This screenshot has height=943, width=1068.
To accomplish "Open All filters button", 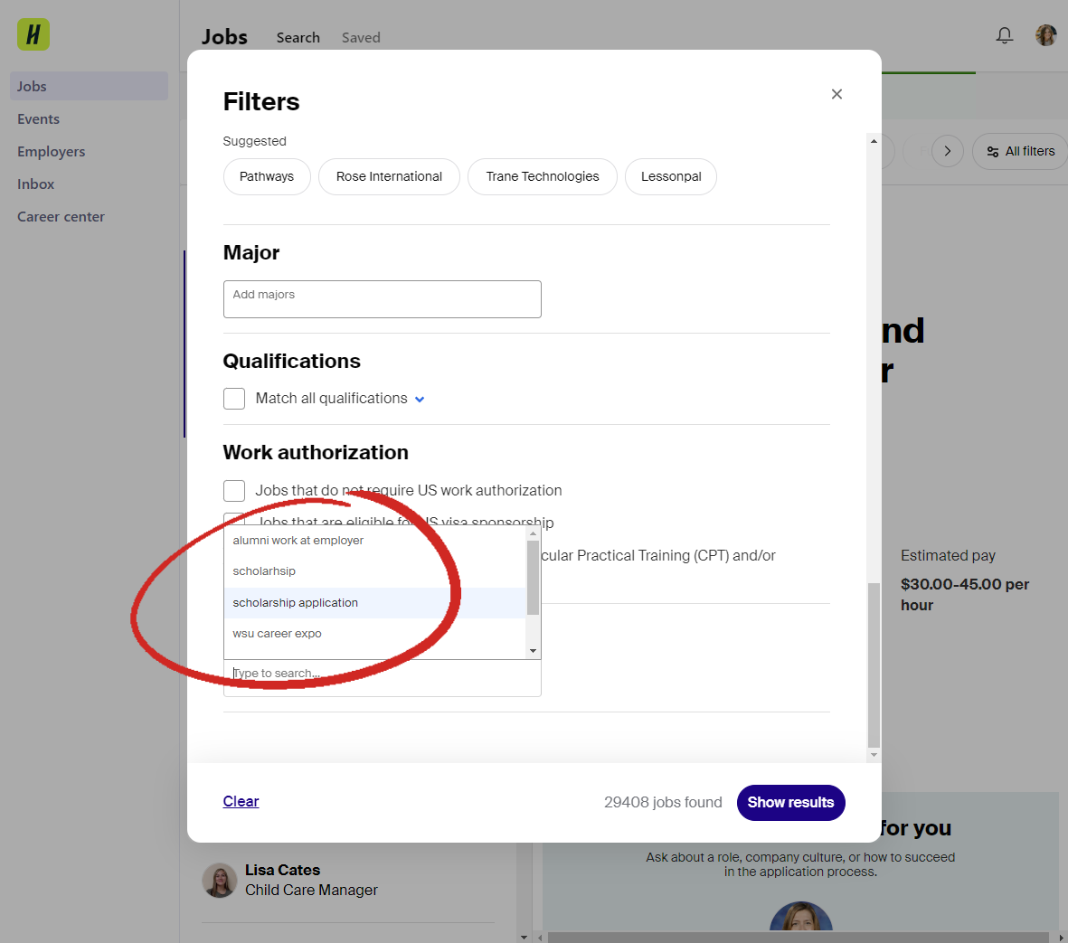I will pyautogui.click(x=1020, y=151).
